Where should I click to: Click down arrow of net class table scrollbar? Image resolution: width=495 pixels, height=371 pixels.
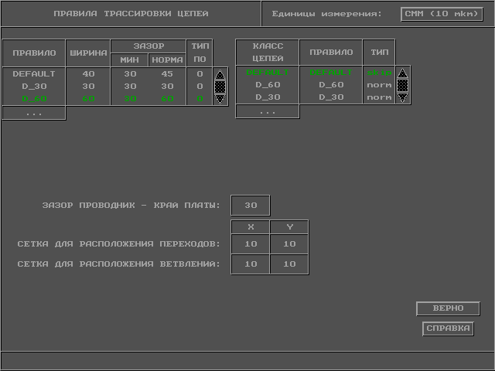tap(402, 97)
